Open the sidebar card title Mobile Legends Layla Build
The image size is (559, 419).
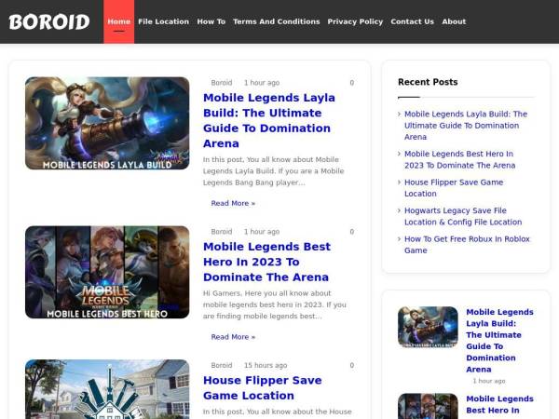click(x=499, y=341)
